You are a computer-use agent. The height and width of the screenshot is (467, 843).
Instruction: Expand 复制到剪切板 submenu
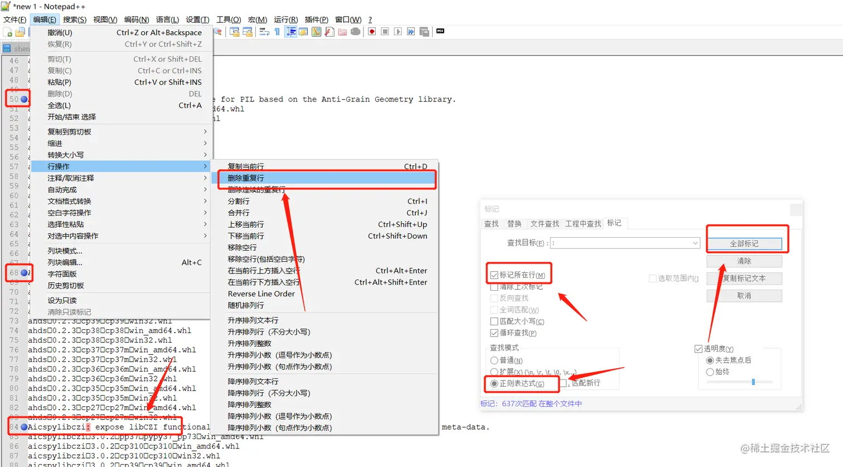pos(121,132)
